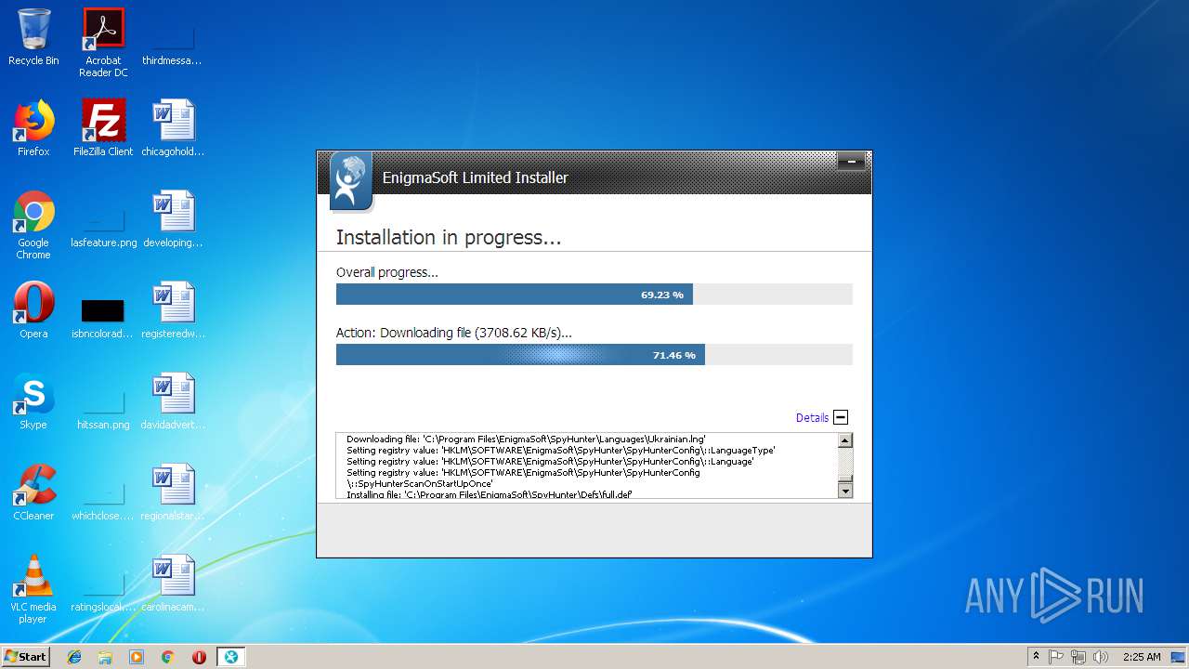The height and width of the screenshot is (669, 1189).
Task: Switch to EnigmaSoft installer taskbar button
Action: pos(230,657)
